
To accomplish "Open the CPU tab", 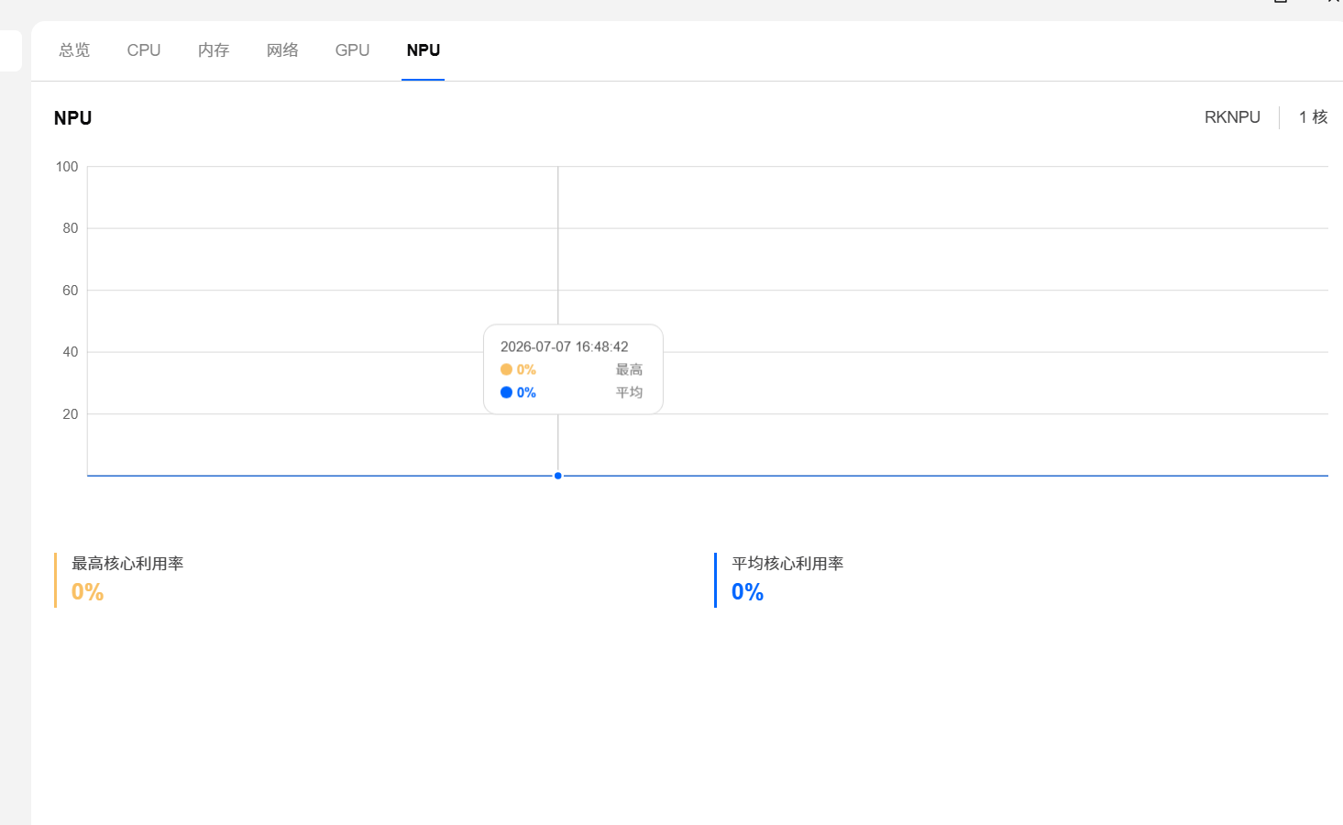I will point(144,50).
